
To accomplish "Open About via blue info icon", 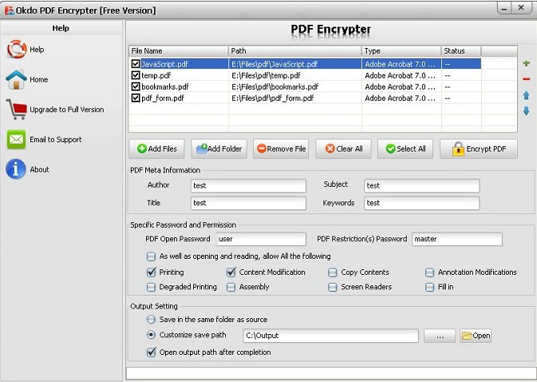I will point(16,169).
